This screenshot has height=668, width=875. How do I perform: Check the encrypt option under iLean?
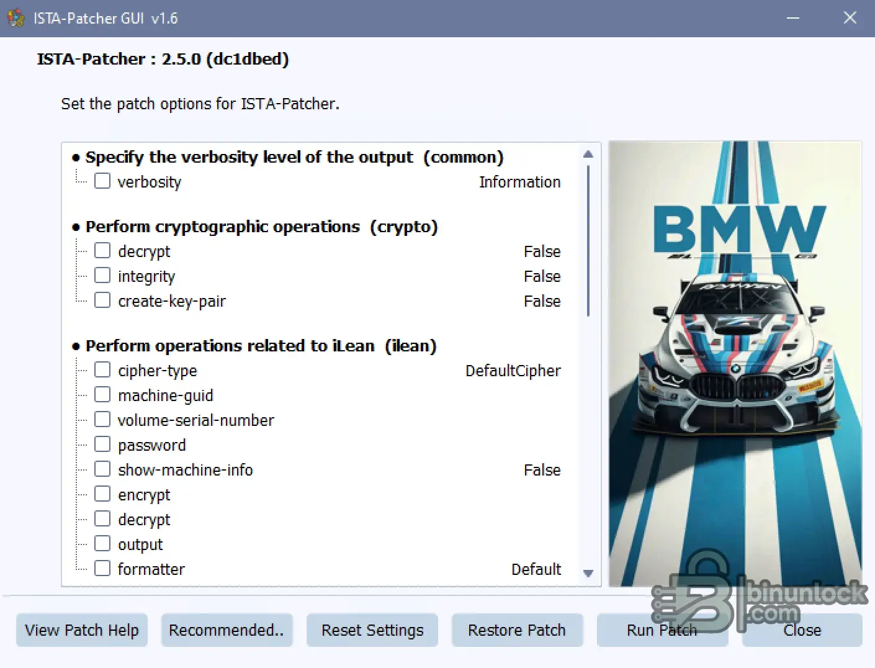click(x=102, y=493)
